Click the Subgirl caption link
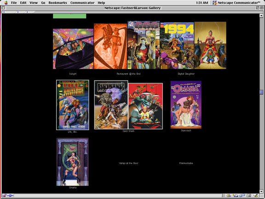This screenshot has height=199, width=265. click(73, 74)
